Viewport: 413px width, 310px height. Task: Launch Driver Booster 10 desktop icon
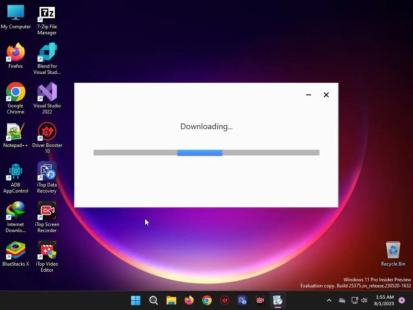47,138
